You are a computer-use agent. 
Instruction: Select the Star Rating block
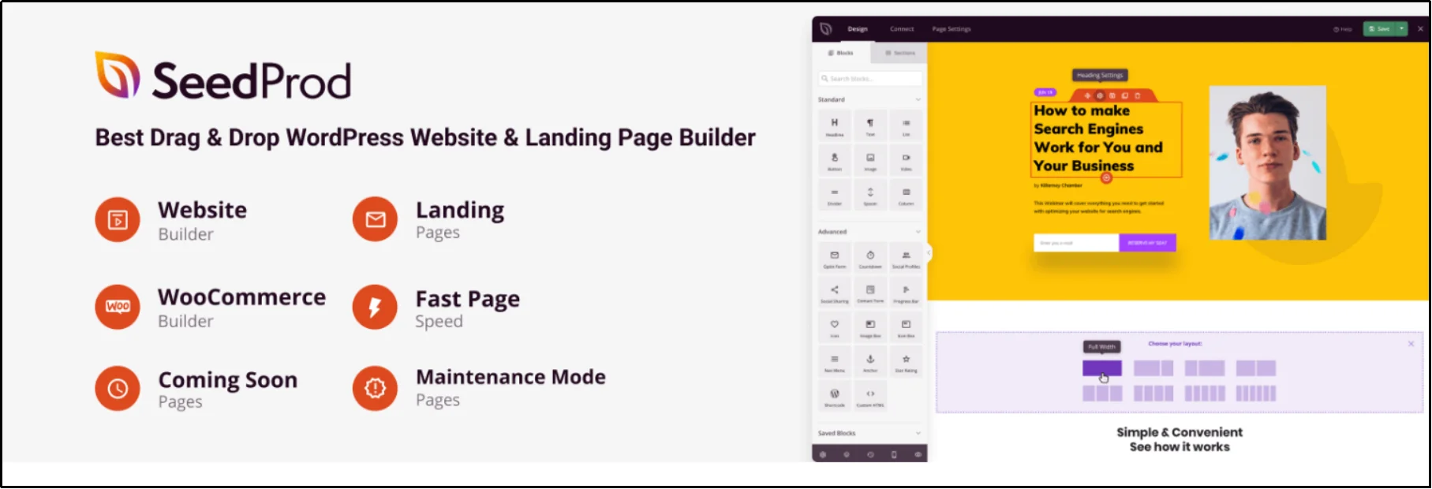point(906,363)
